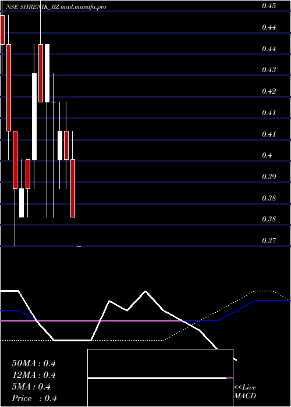Click the white horizontal line inside MACD box
Viewport: 291px width, 407px height.
157,378
